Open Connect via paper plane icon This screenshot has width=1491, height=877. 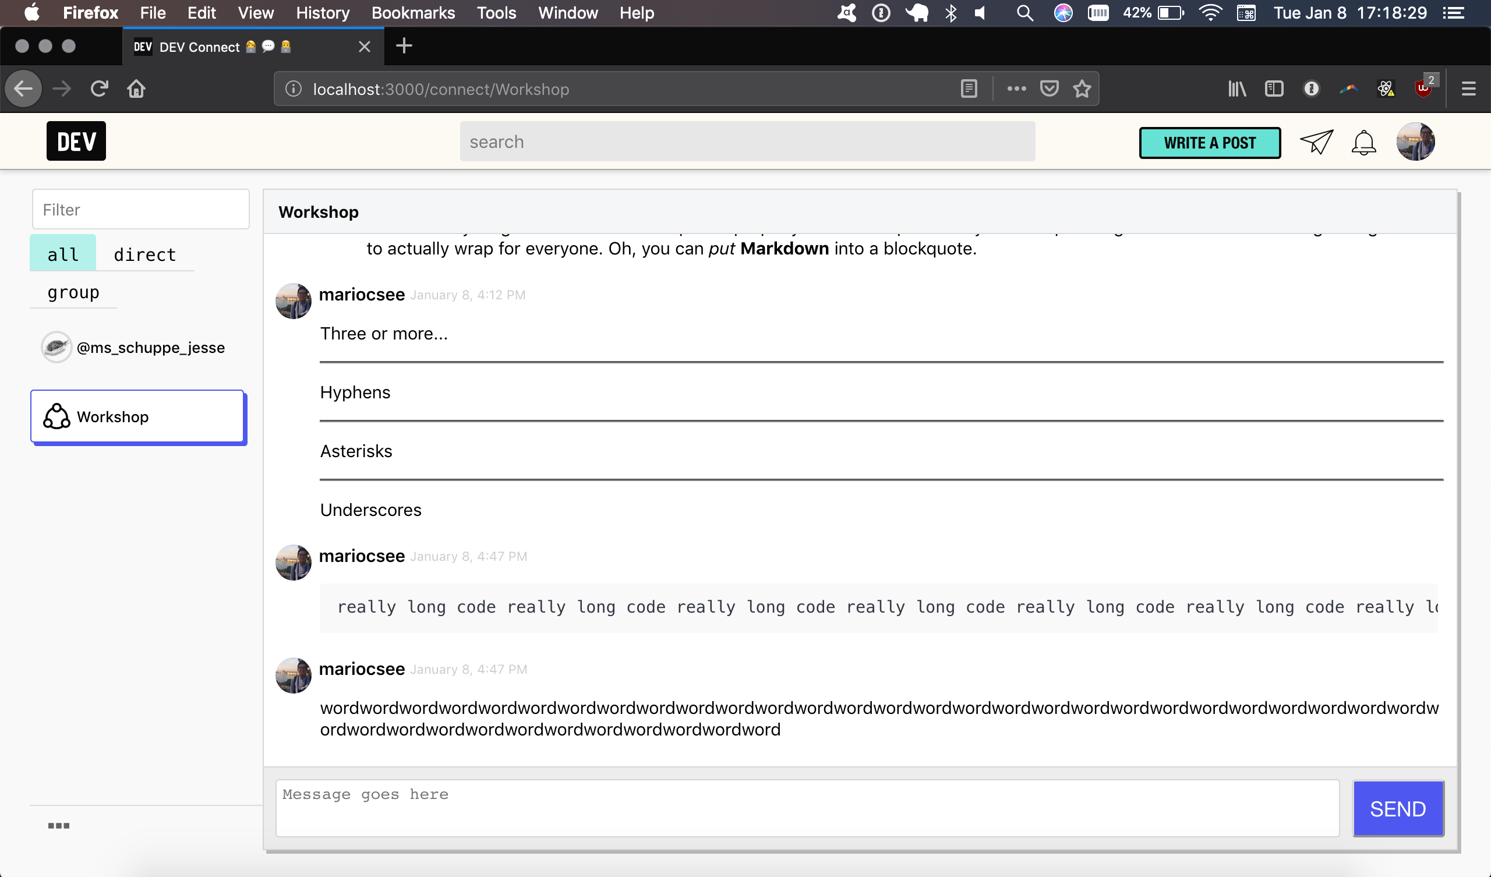1316,142
